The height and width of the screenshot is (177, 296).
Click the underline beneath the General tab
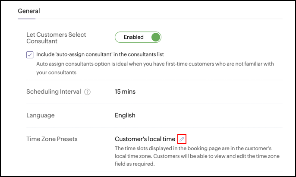pos(27,19)
